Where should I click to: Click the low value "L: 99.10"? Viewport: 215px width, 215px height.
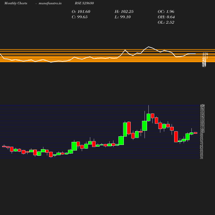[x=123, y=17]
